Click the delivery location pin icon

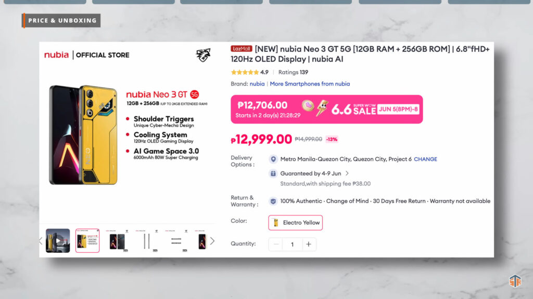tap(273, 159)
